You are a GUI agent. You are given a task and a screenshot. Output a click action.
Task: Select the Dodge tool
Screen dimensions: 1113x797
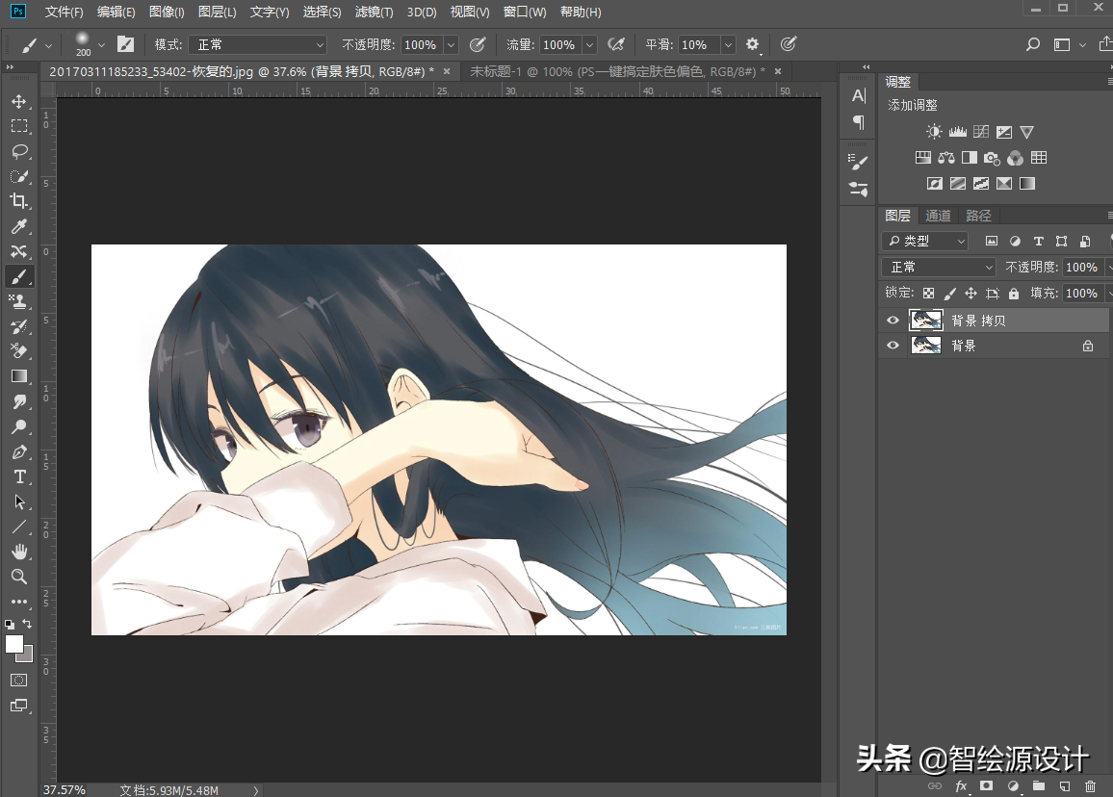click(x=19, y=426)
